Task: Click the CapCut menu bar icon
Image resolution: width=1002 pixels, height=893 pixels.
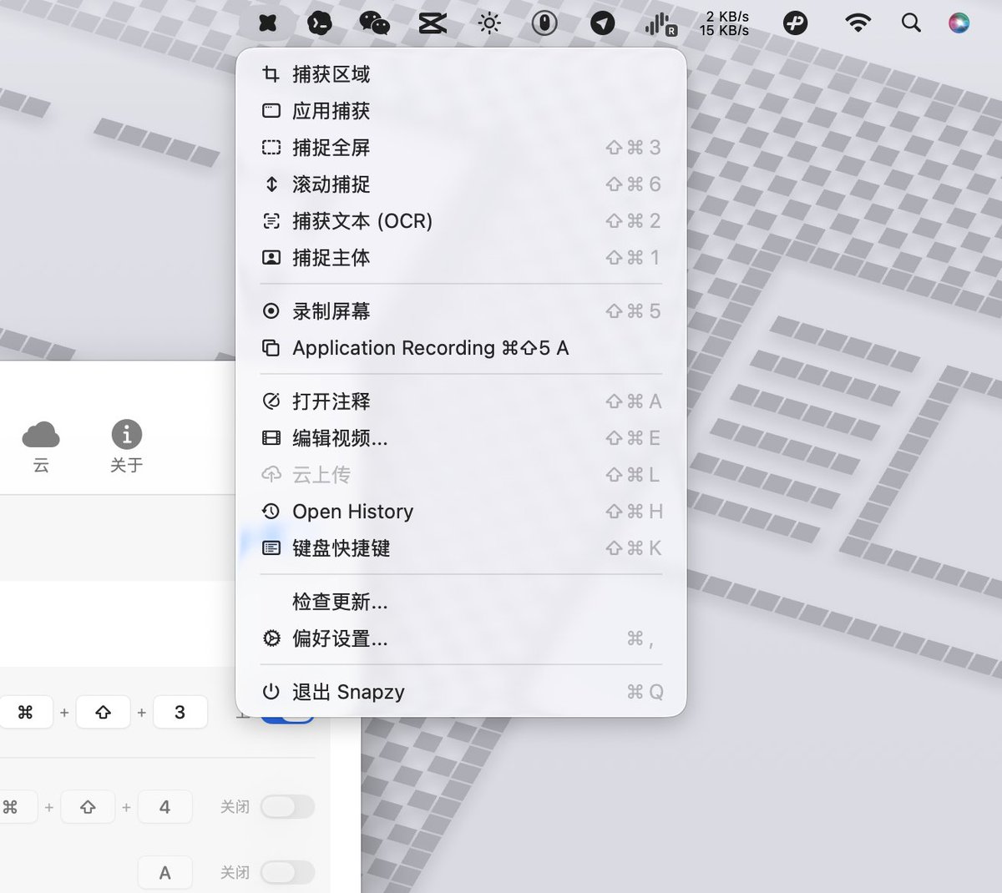Action: pos(433,23)
